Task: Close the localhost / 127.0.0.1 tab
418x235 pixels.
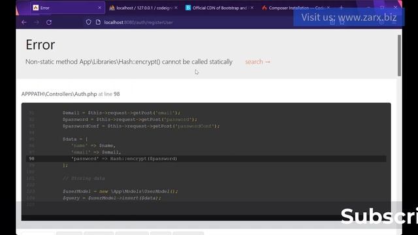Action: pyautogui.click(x=176, y=8)
